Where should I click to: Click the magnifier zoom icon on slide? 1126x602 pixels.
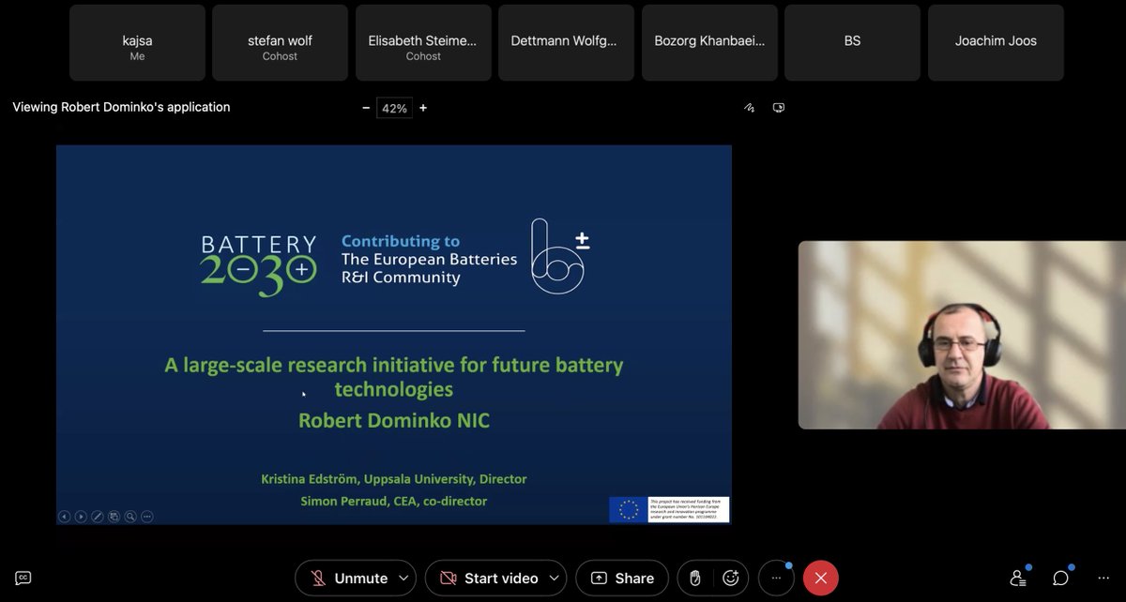(x=130, y=516)
